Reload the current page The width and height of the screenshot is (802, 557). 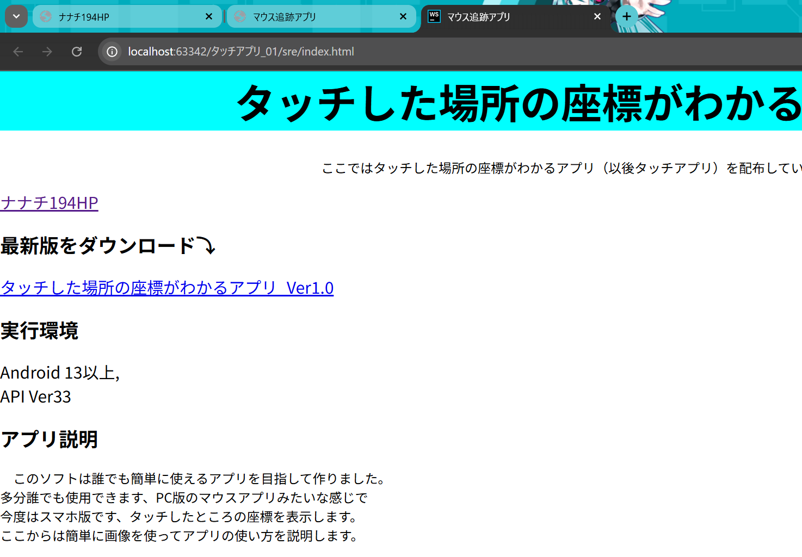[x=77, y=52]
